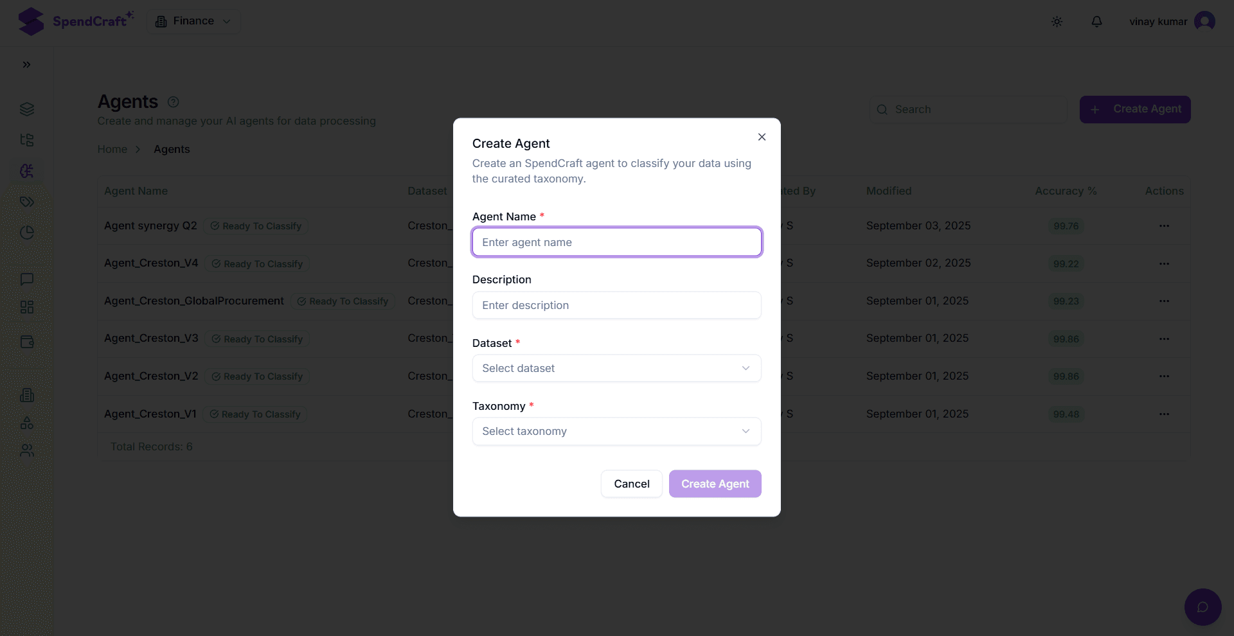Open the floating chat support button
This screenshot has width=1234, height=636.
(x=1203, y=607)
